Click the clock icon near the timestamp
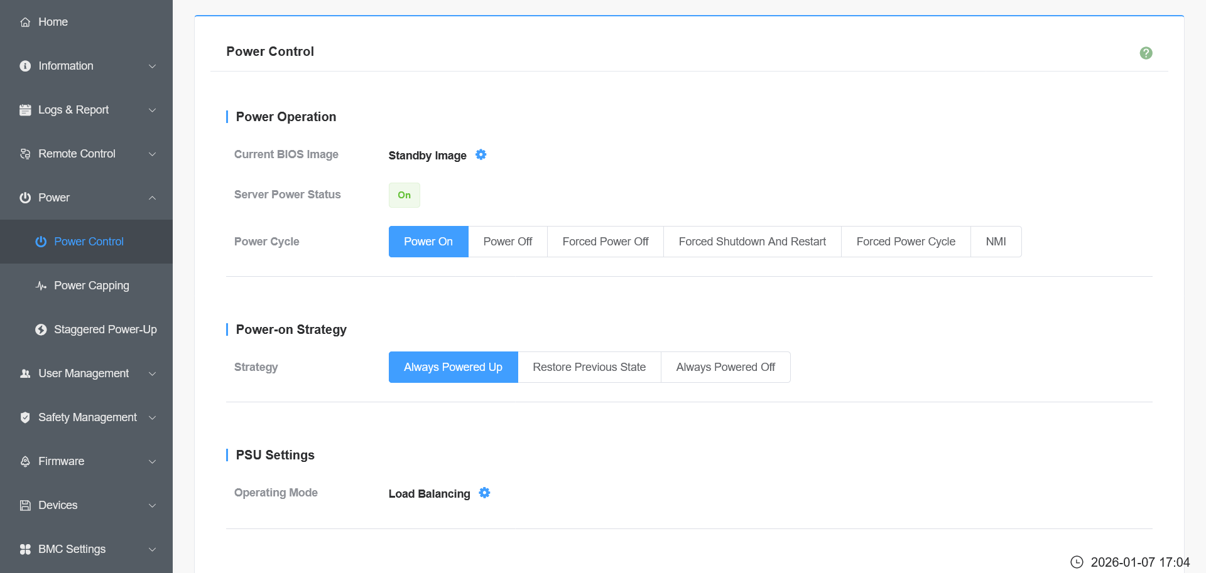 pos(1077,562)
